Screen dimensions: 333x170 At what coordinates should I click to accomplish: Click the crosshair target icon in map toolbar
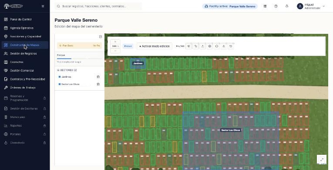pos(217,46)
